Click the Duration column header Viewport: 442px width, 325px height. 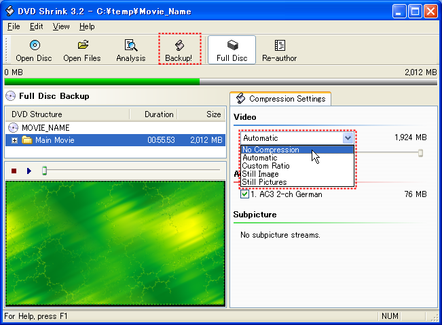tap(159, 114)
